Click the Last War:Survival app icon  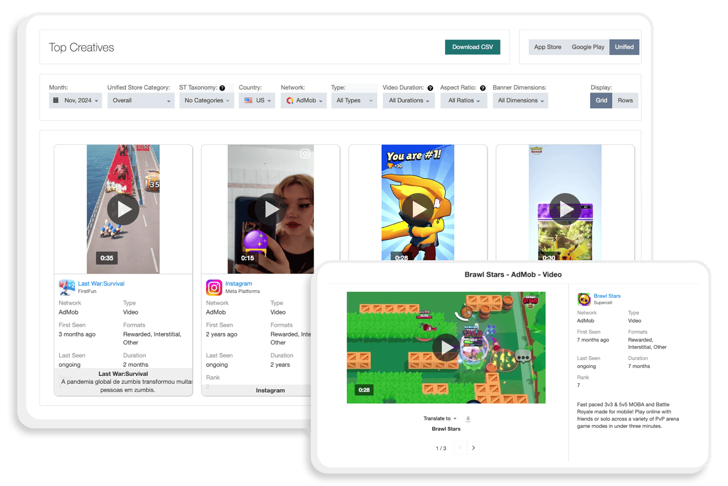[x=67, y=287]
